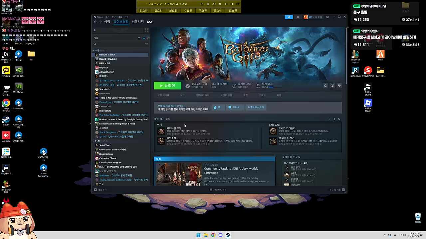
Task: Select AtmaSphere 2 in the library list
Action: [x=106, y=72]
